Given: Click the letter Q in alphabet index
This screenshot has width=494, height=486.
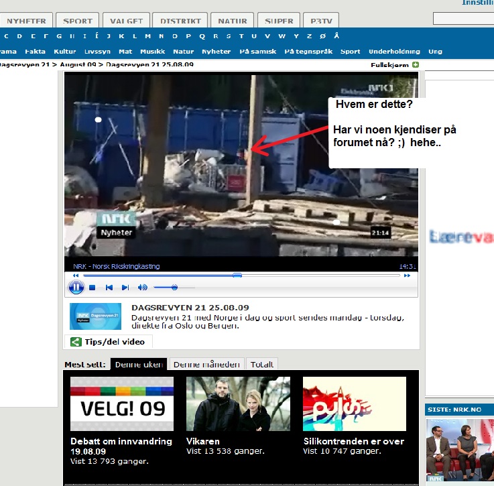Looking at the screenshot, I should (202, 36).
